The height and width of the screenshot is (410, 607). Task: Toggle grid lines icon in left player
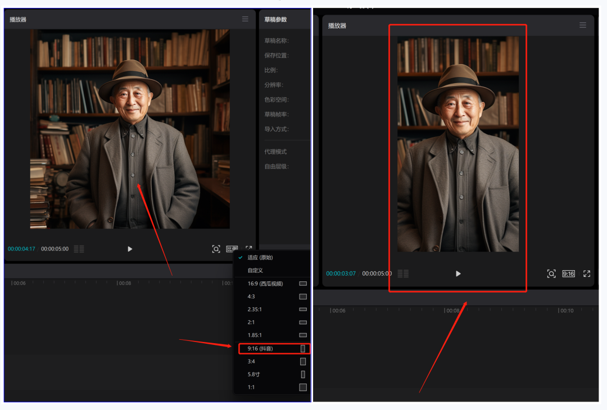(79, 249)
